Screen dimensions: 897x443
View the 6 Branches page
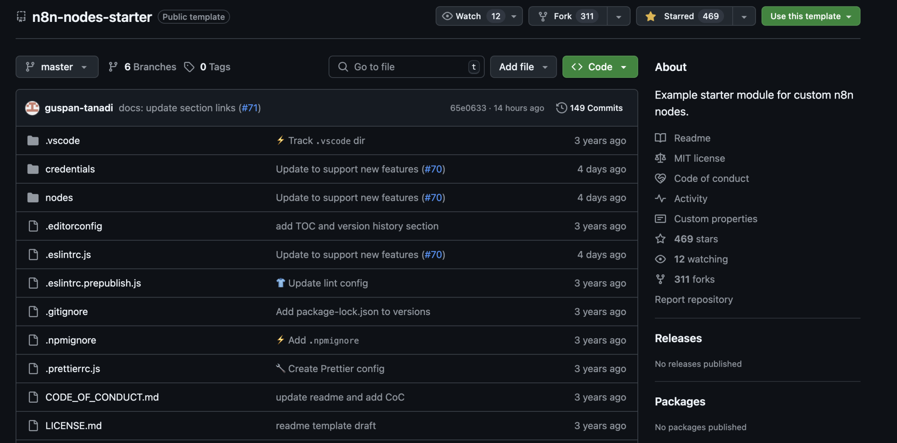pyautogui.click(x=141, y=67)
